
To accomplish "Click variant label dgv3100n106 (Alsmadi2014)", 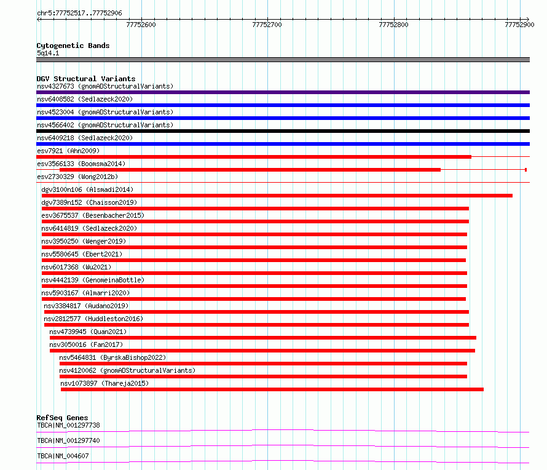I will [x=87, y=189].
